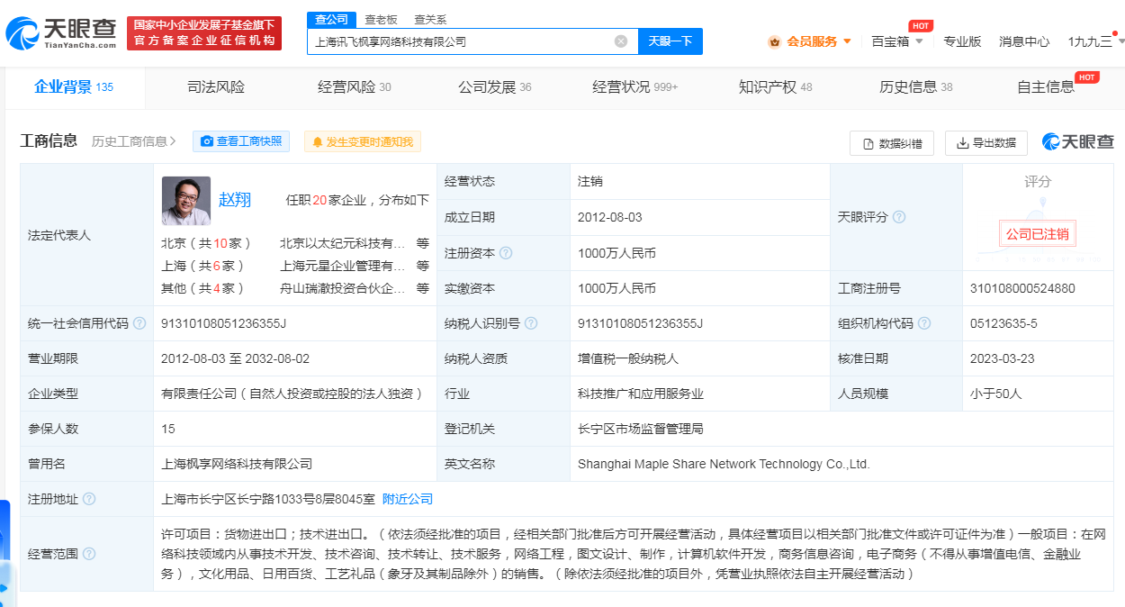Image resolution: width=1125 pixels, height=607 pixels.
Task: Clear the search box with X icon
Action: (621, 41)
